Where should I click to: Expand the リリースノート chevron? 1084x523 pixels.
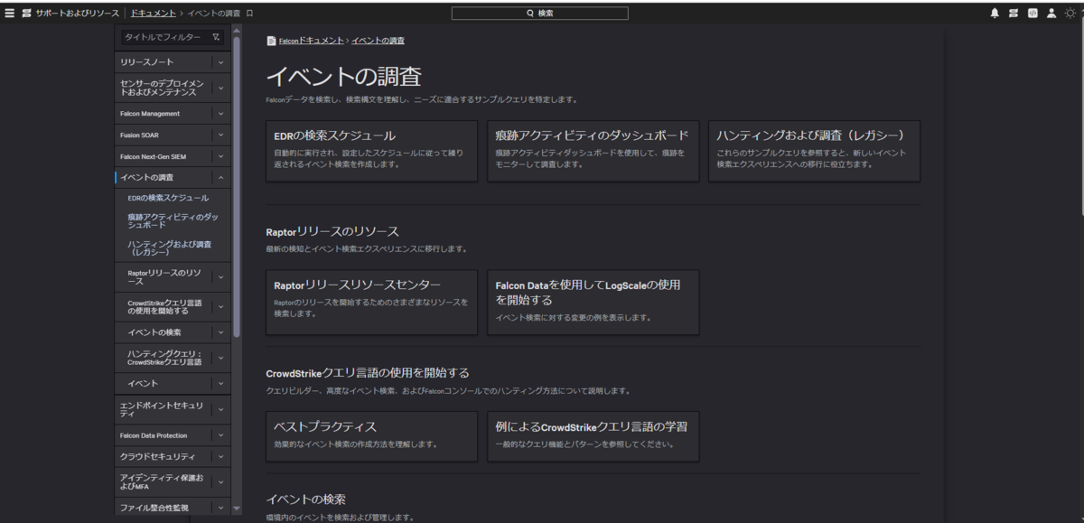coord(221,62)
